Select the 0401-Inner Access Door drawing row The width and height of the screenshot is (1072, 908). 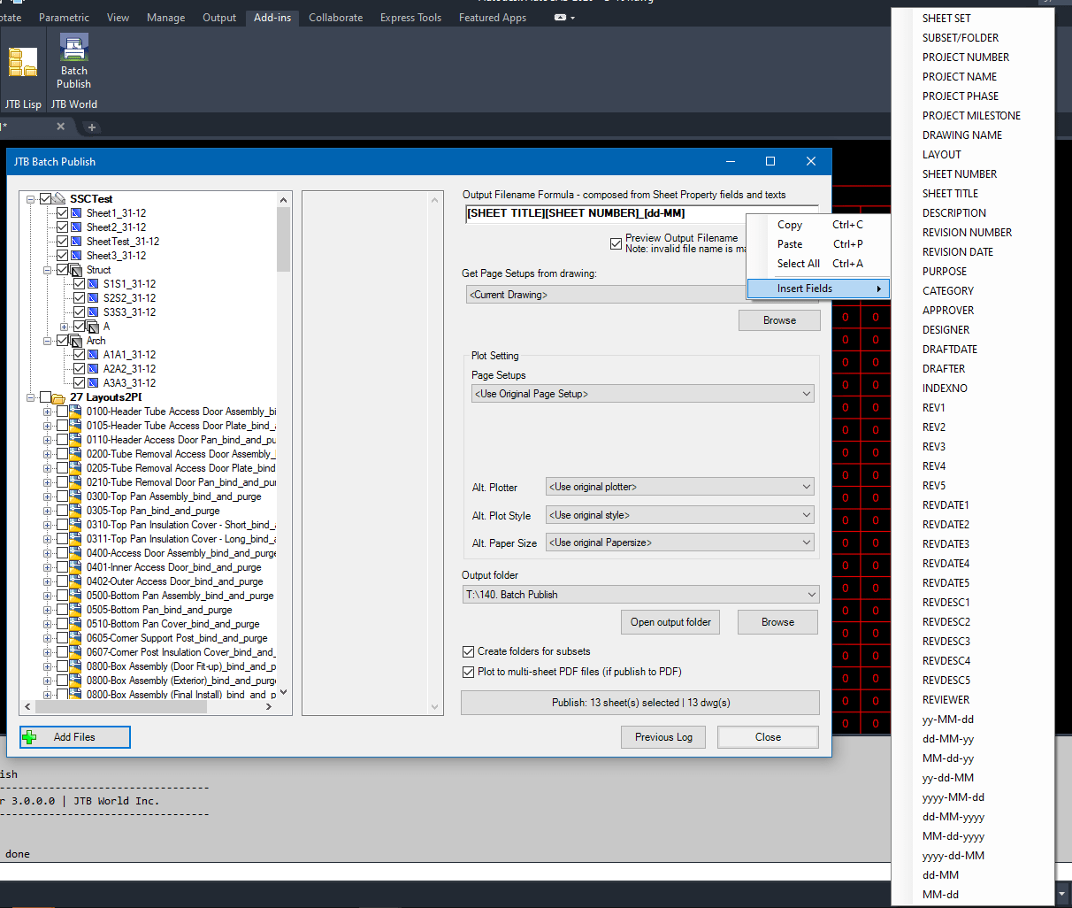coord(173,567)
